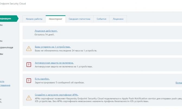Open the 'Лицензии' tab

coord(118,19)
